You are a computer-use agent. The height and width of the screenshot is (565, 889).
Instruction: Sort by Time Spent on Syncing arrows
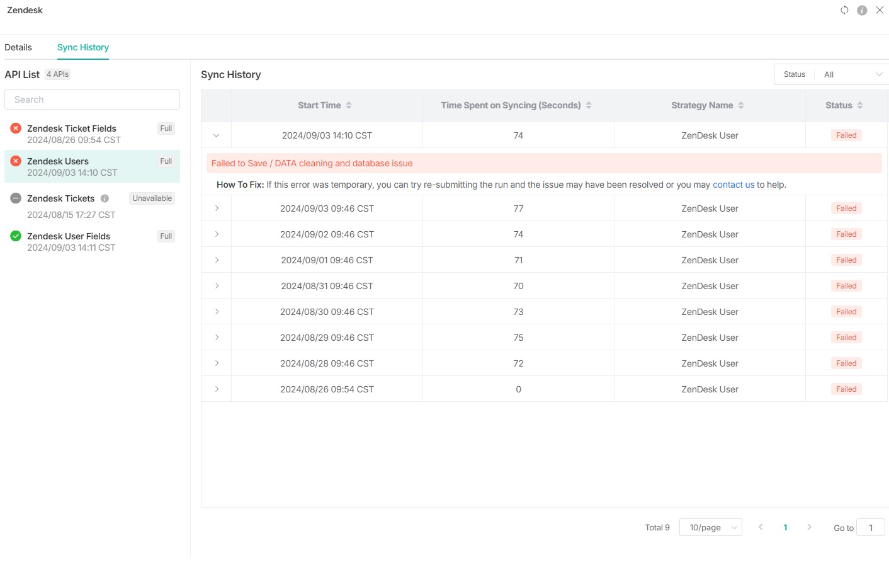589,105
